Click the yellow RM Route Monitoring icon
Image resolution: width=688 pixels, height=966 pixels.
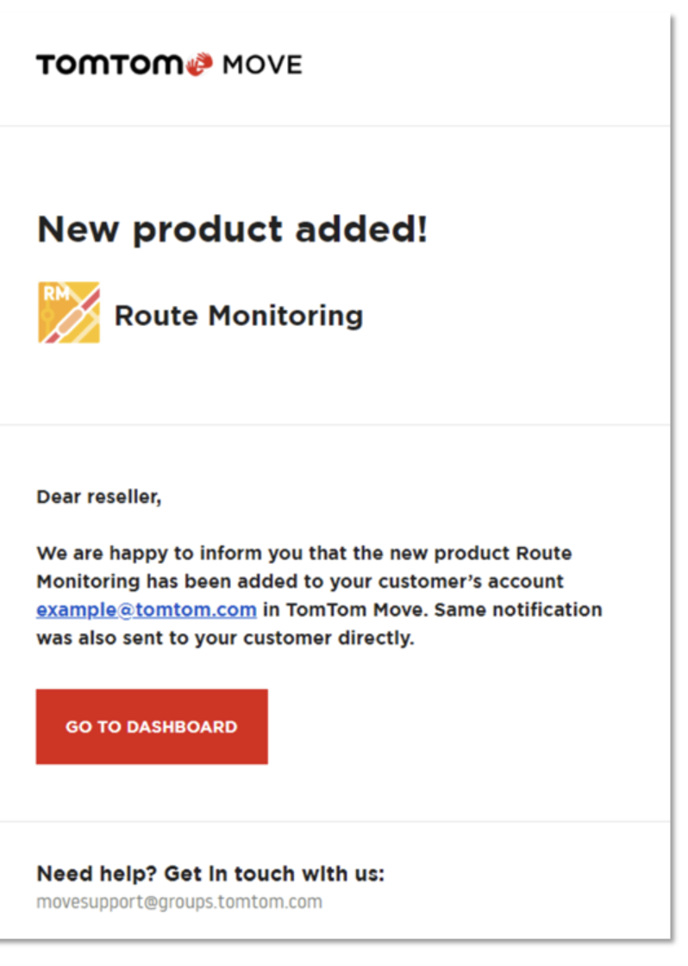pos(69,312)
